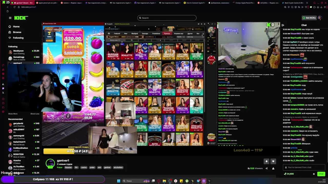Open recommended channel asmongold
Viewport: 328px width, 184px height.
24,137
